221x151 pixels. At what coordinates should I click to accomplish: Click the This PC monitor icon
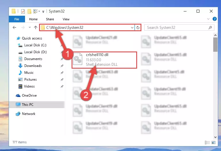click(x=18, y=105)
